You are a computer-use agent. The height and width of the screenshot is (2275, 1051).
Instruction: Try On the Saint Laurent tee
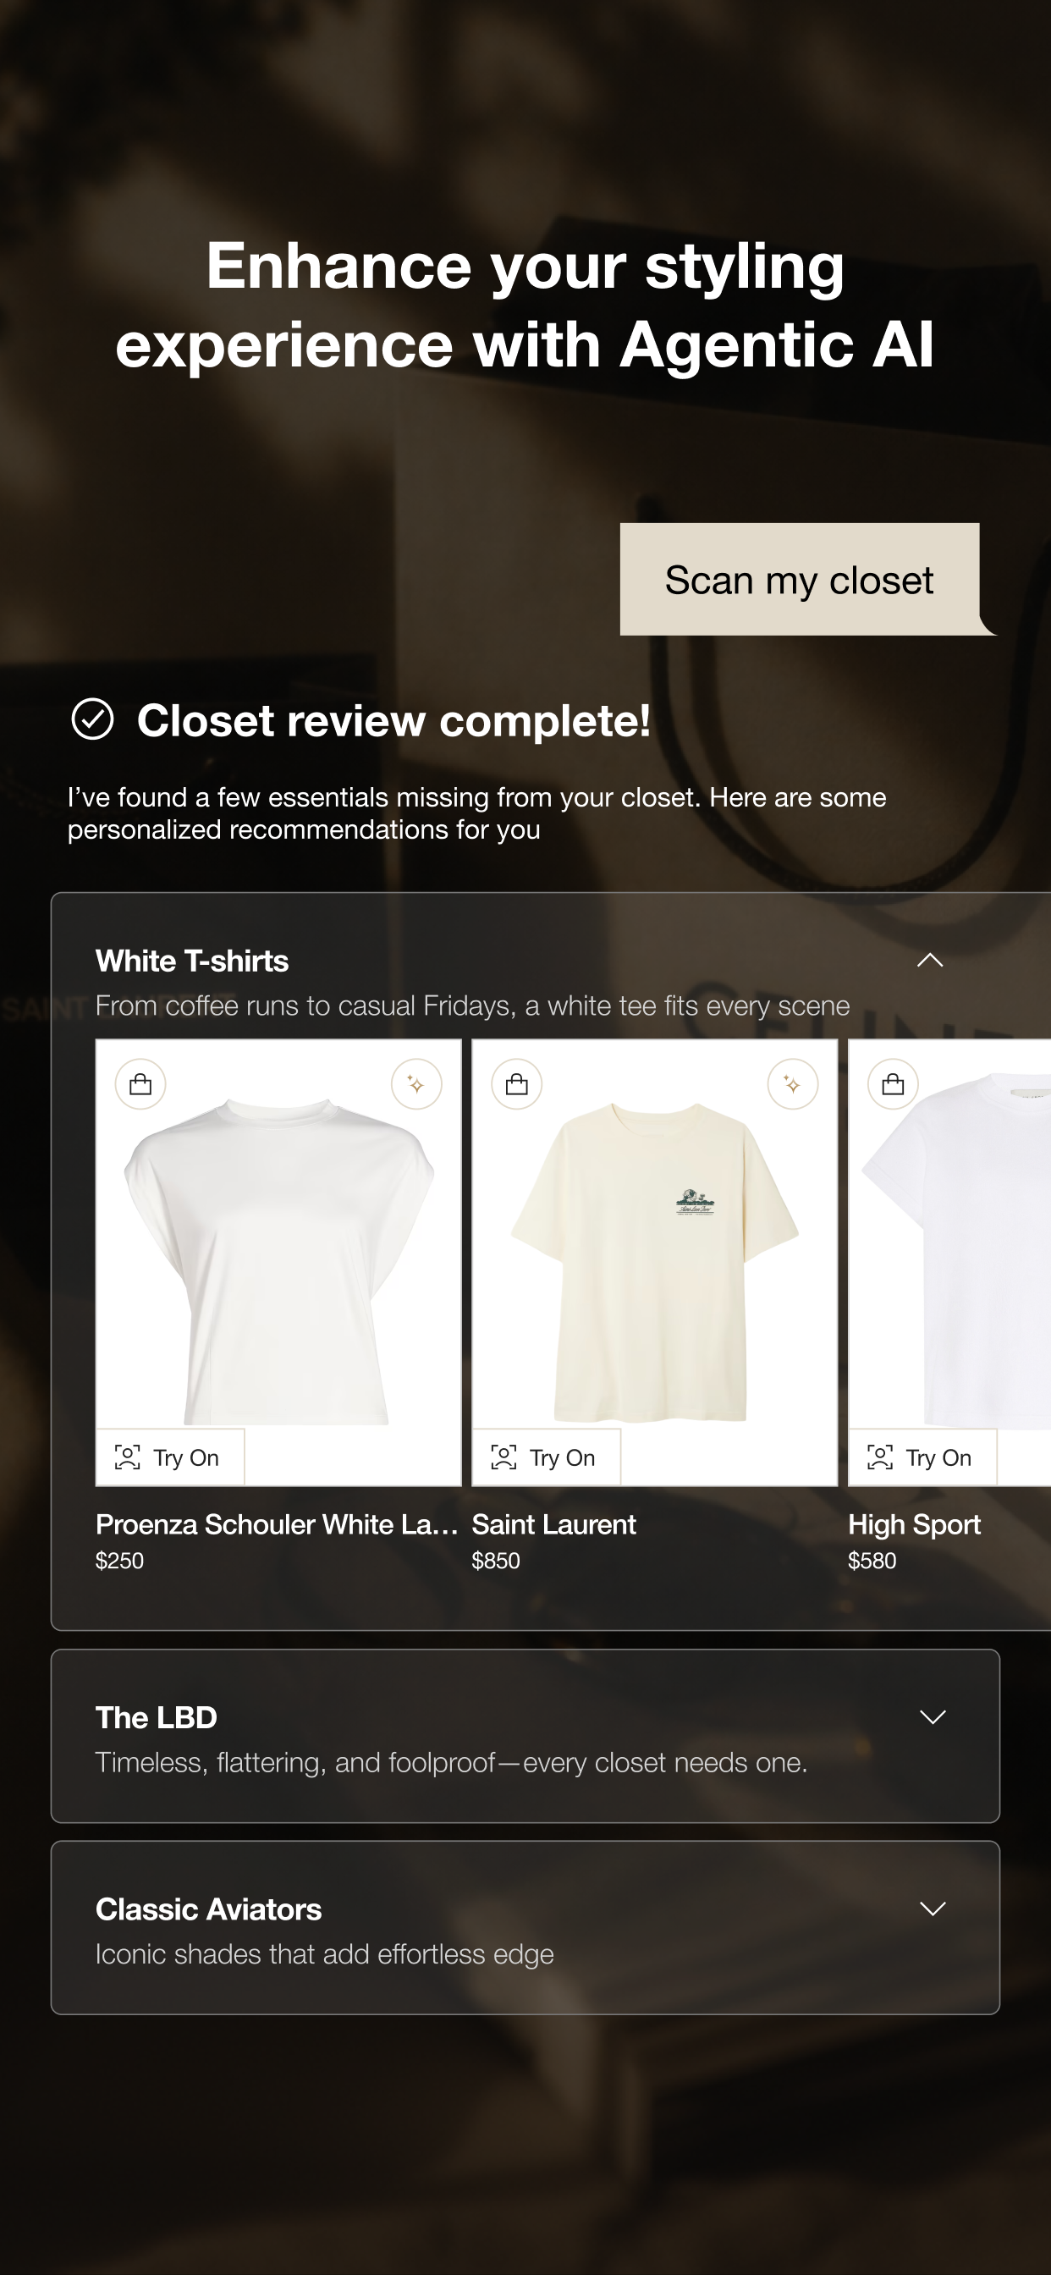point(547,1457)
